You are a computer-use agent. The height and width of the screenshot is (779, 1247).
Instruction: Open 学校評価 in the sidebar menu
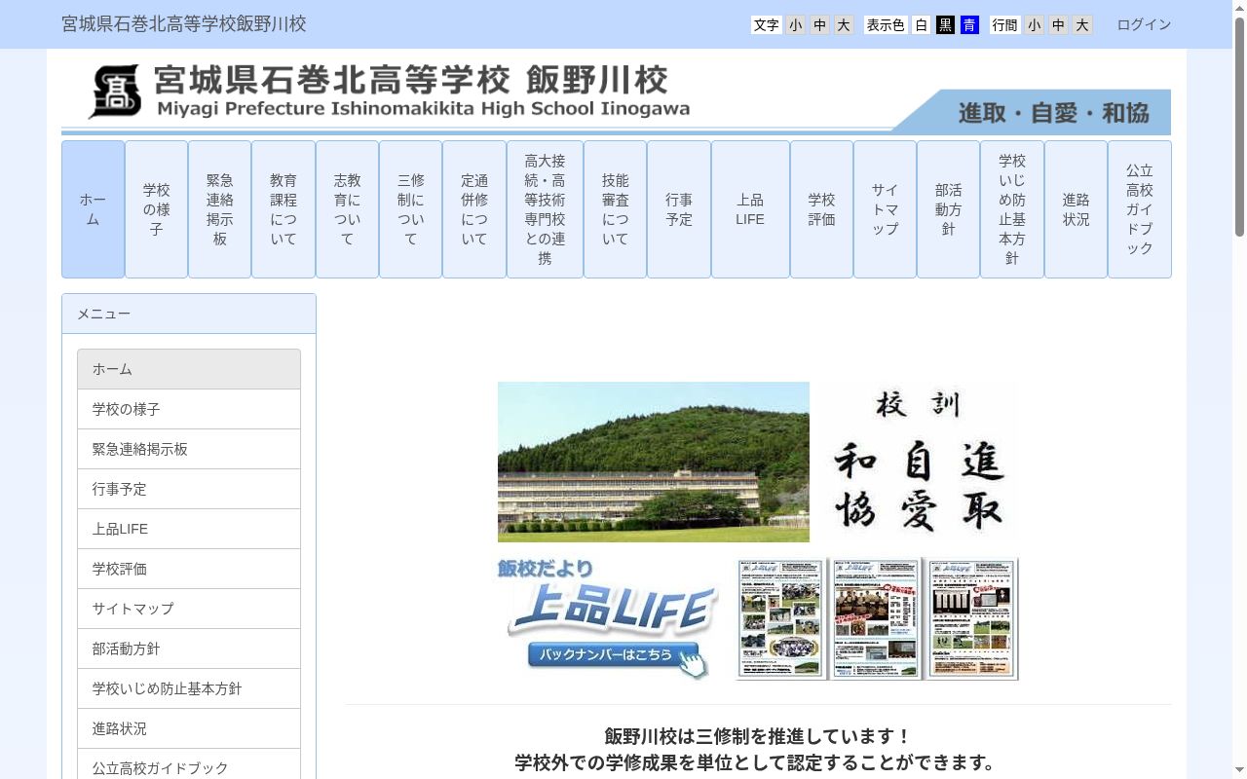[189, 569]
